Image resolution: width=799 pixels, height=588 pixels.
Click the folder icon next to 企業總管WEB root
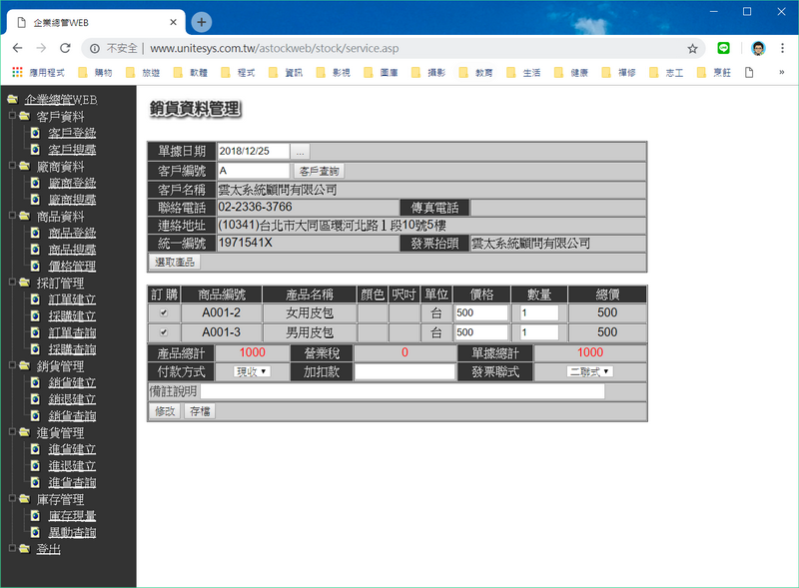(x=13, y=99)
